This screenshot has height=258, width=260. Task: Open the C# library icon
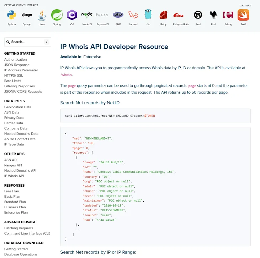[x=72, y=15]
